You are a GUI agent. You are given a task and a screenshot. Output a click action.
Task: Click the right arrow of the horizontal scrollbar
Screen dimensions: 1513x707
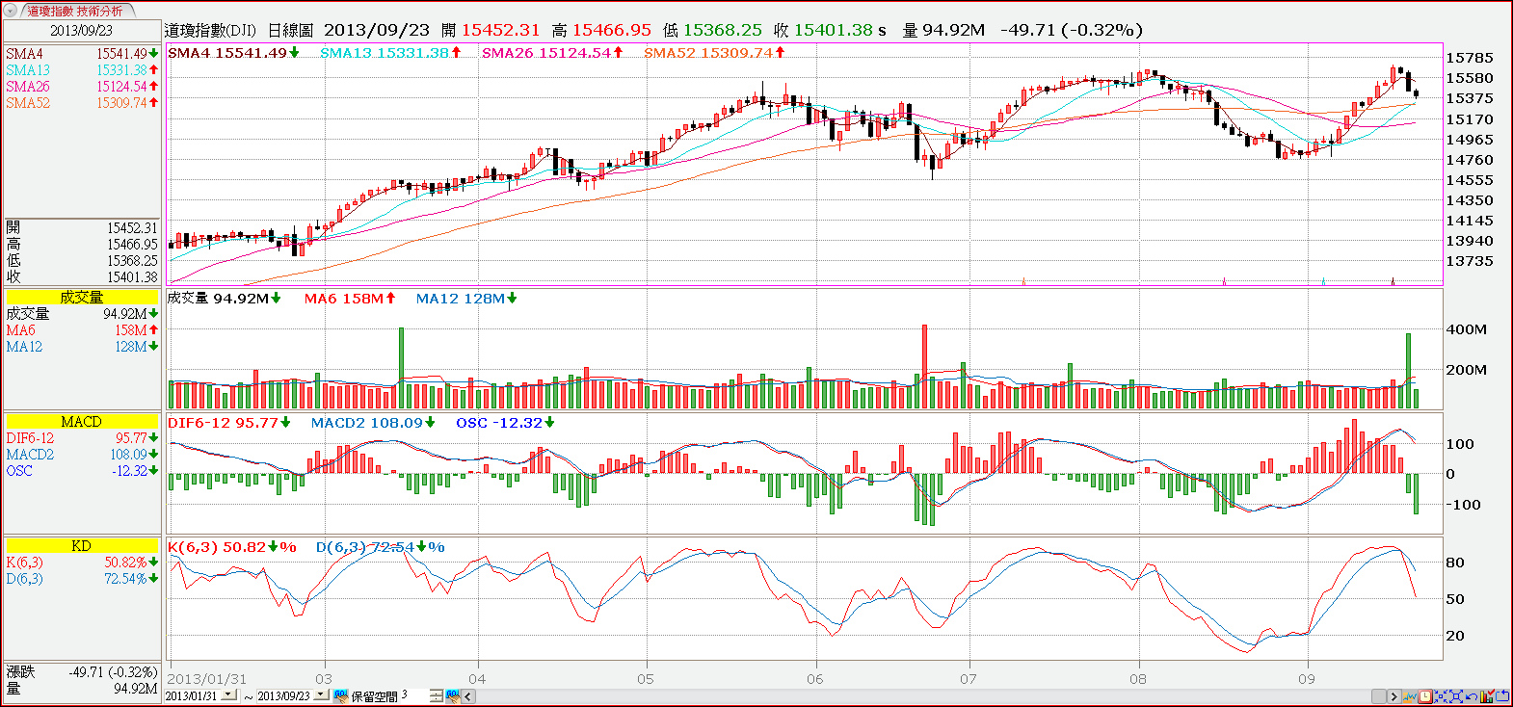tap(1394, 696)
